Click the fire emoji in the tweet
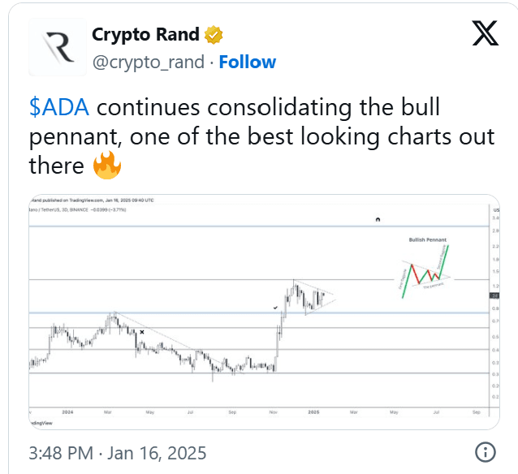 pyautogui.click(x=107, y=166)
